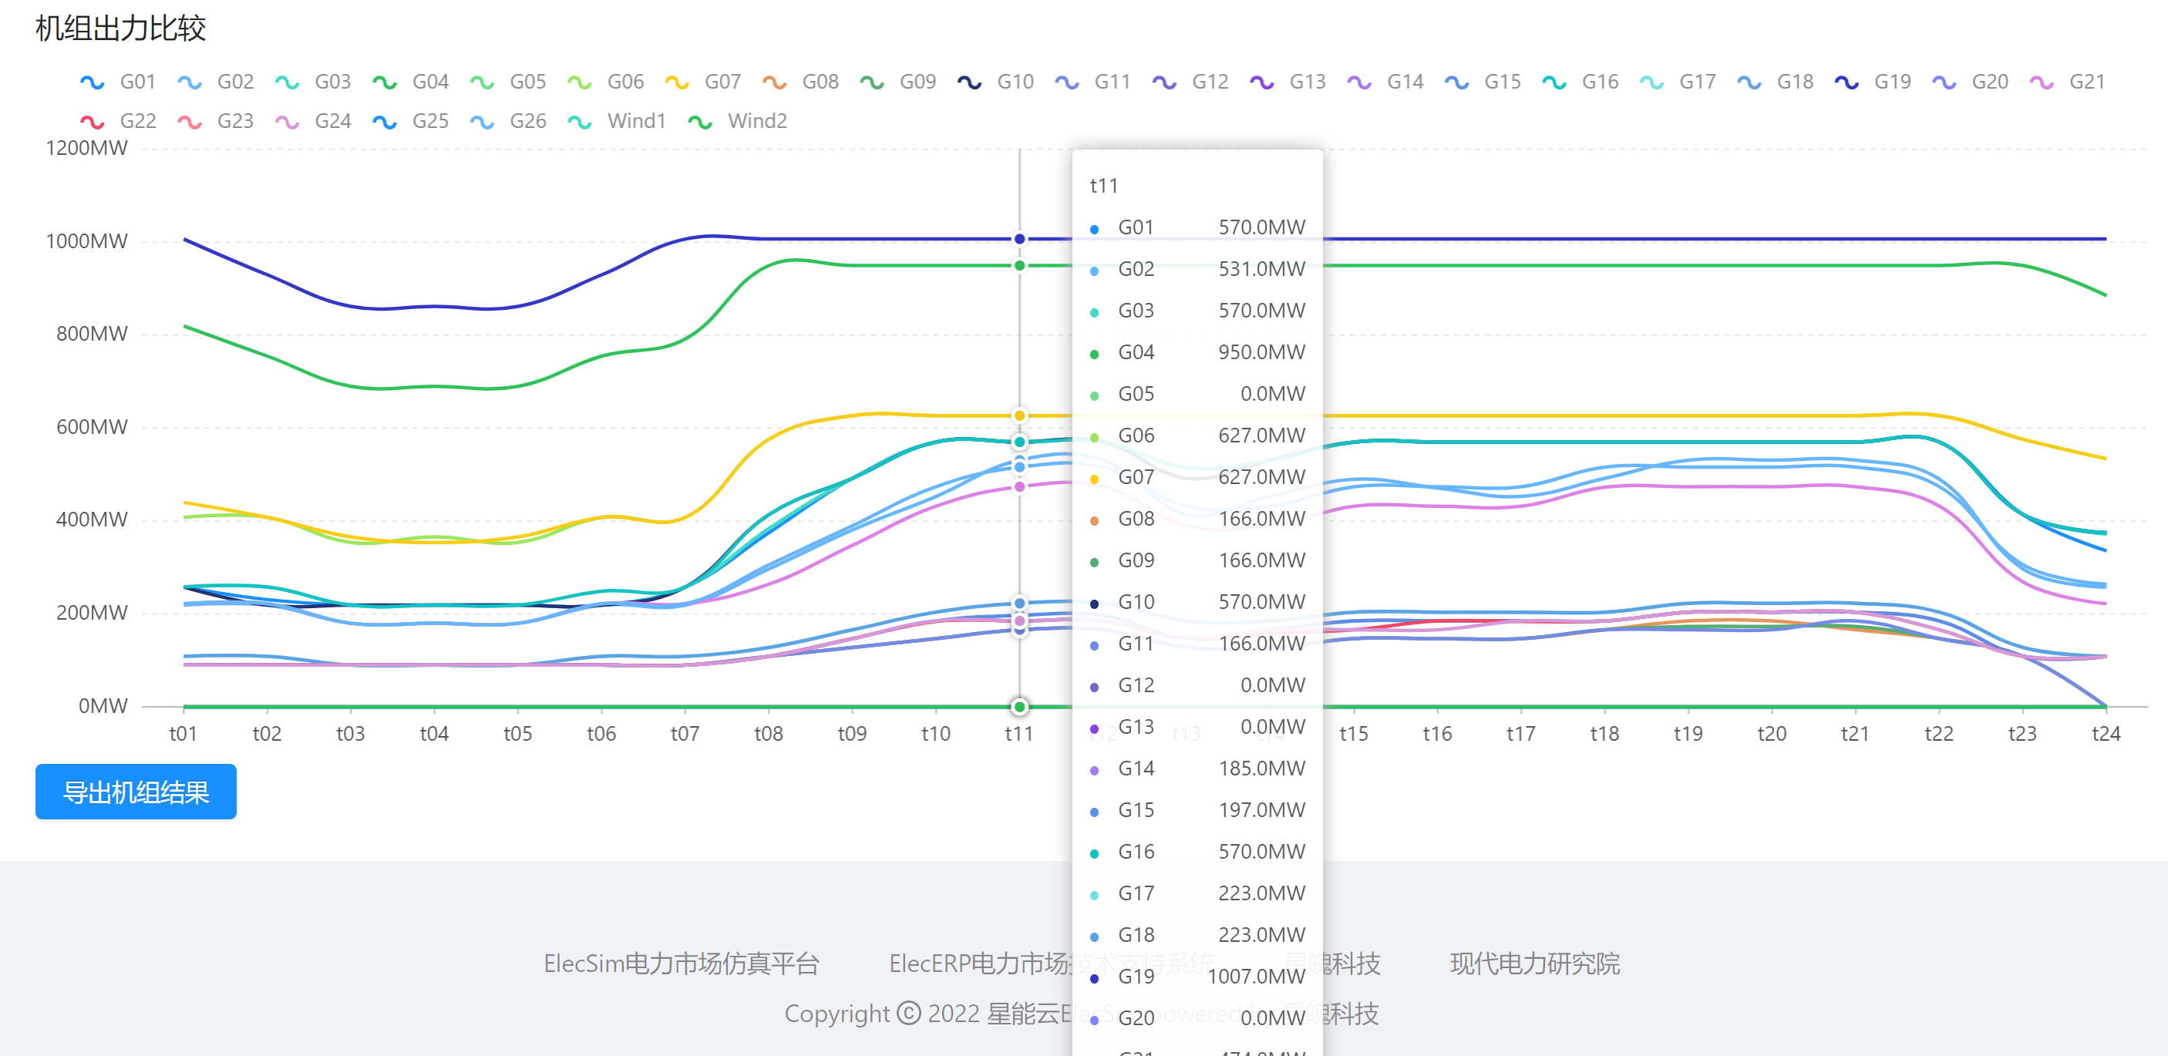The height and width of the screenshot is (1056, 2168).
Task: Click tooltip row G14 185.0MW
Action: click(1197, 769)
